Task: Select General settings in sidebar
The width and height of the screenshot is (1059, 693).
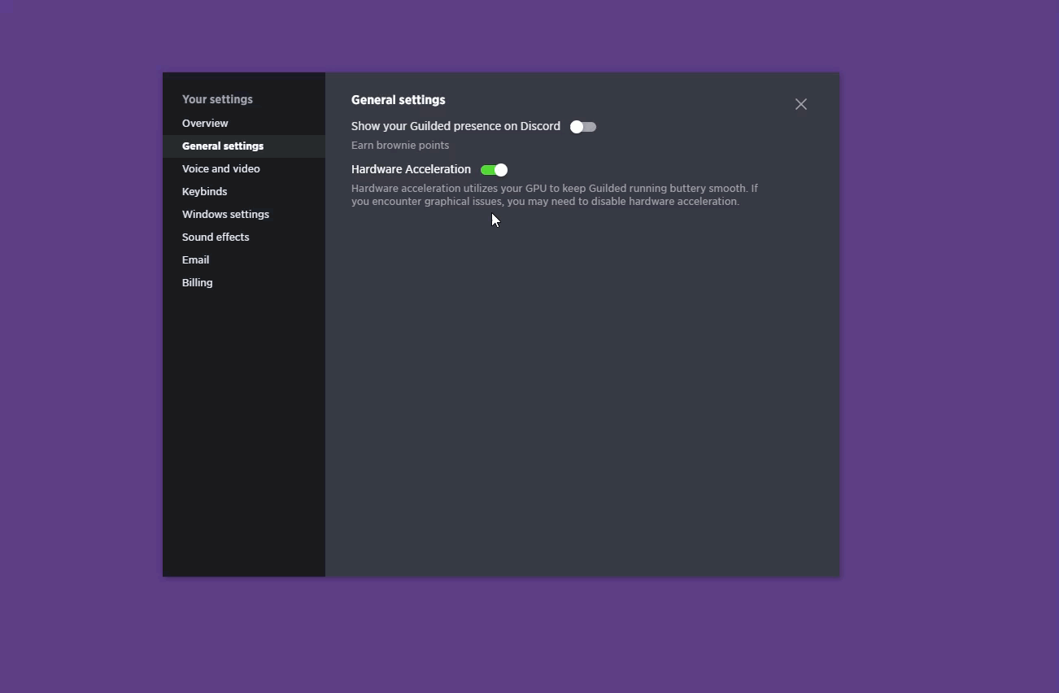Action: tap(244, 146)
